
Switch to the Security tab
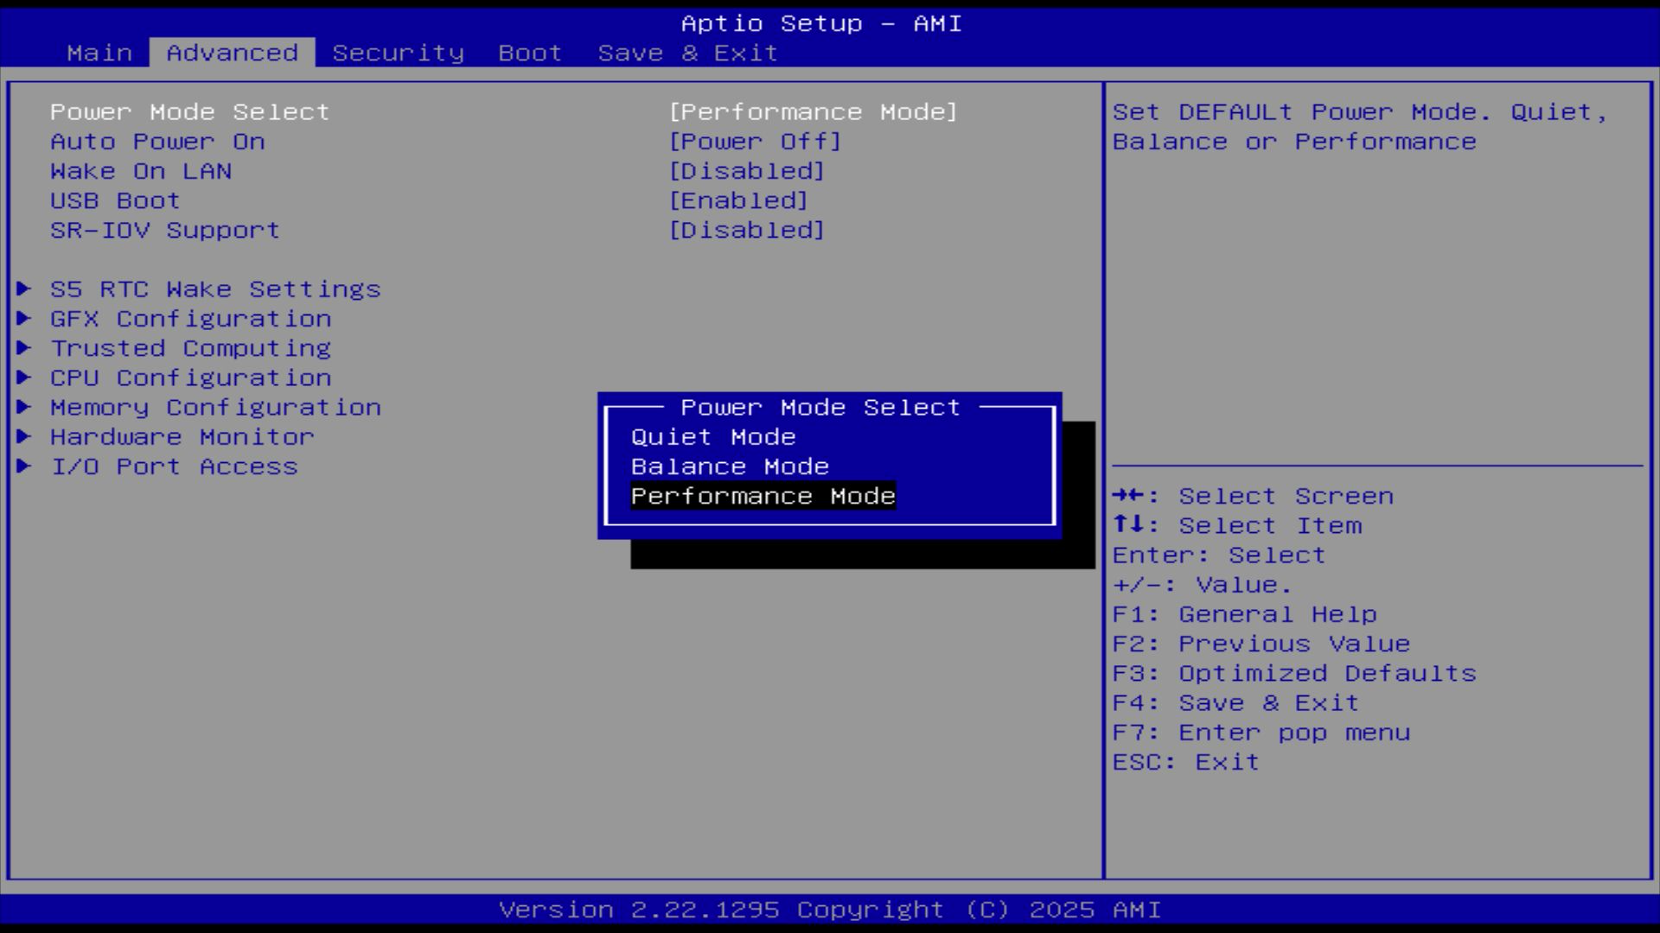coord(398,53)
